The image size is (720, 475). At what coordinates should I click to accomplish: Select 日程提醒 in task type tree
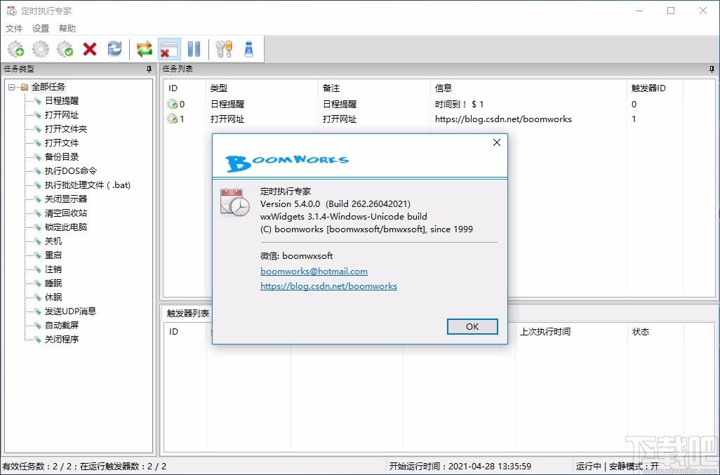(62, 101)
